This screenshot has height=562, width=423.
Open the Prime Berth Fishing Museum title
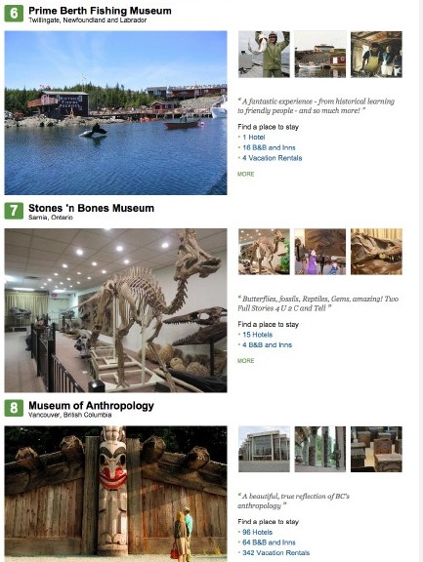click(100, 11)
